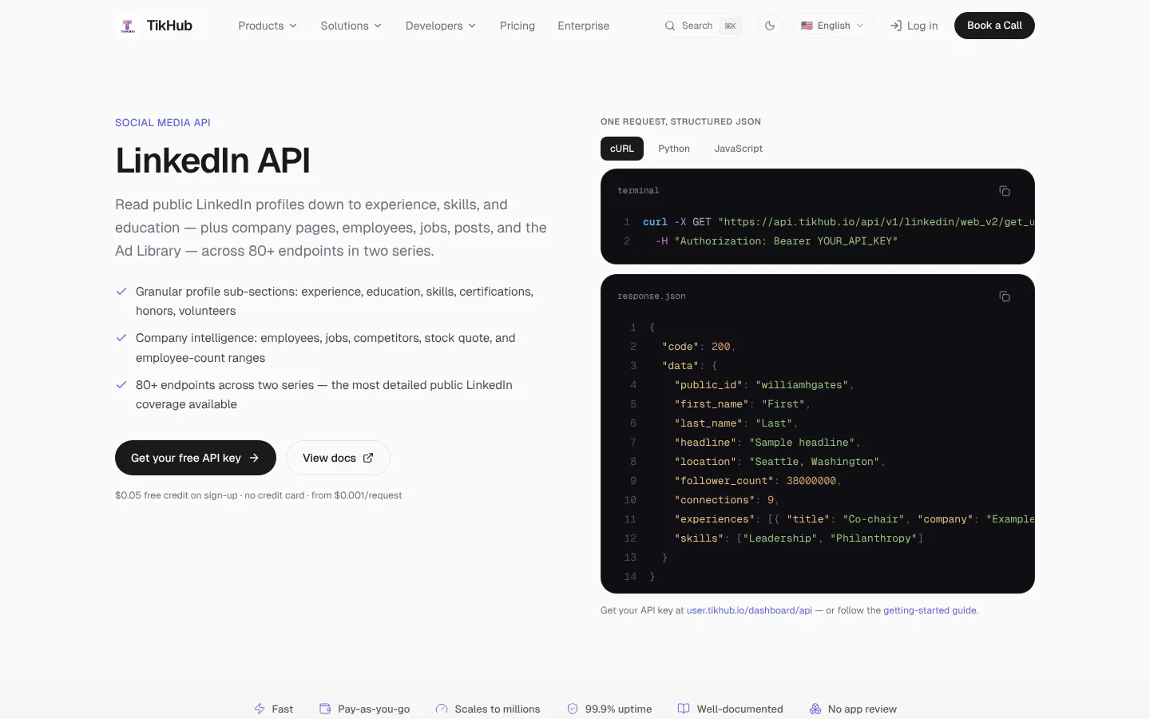Click Get your free API key
The width and height of the screenshot is (1150, 719).
(x=196, y=458)
